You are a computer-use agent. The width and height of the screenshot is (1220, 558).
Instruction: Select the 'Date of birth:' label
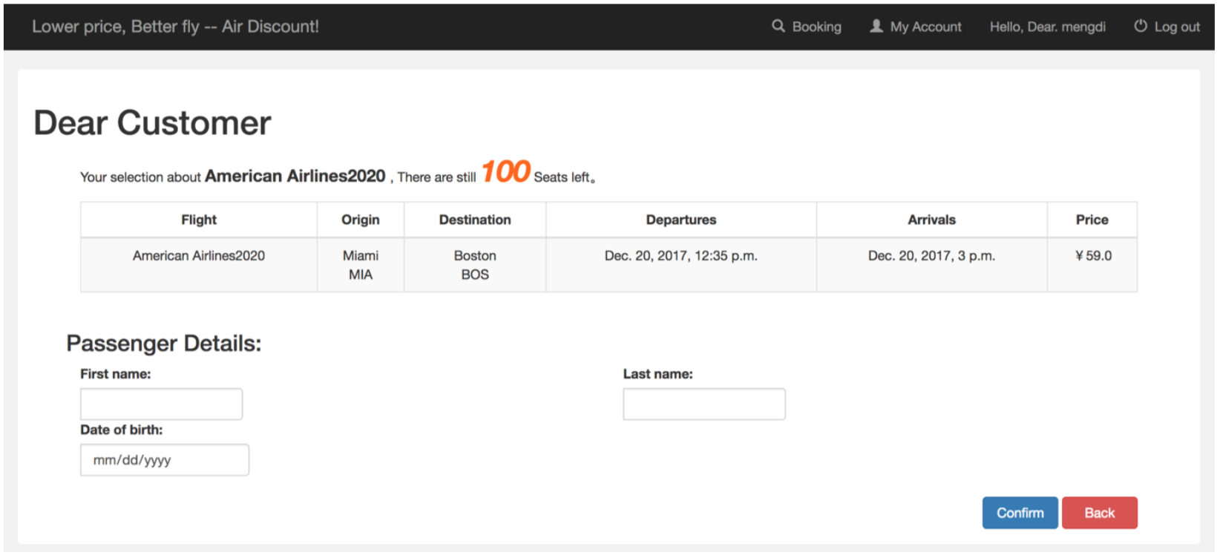122,430
